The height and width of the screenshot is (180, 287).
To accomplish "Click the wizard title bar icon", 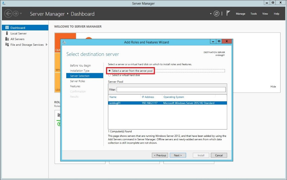I will pyautogui.click(x=64, y=42).
